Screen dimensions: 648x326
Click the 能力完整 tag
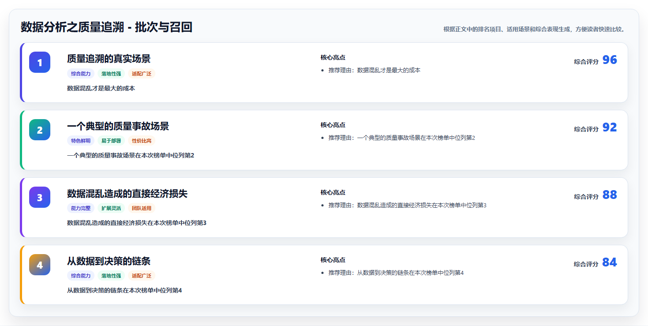(81, 208)
